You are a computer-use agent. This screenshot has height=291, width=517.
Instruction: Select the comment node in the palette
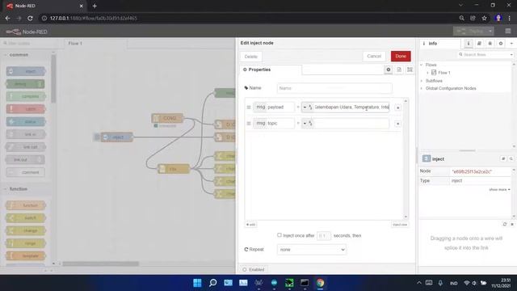point(26,172)
